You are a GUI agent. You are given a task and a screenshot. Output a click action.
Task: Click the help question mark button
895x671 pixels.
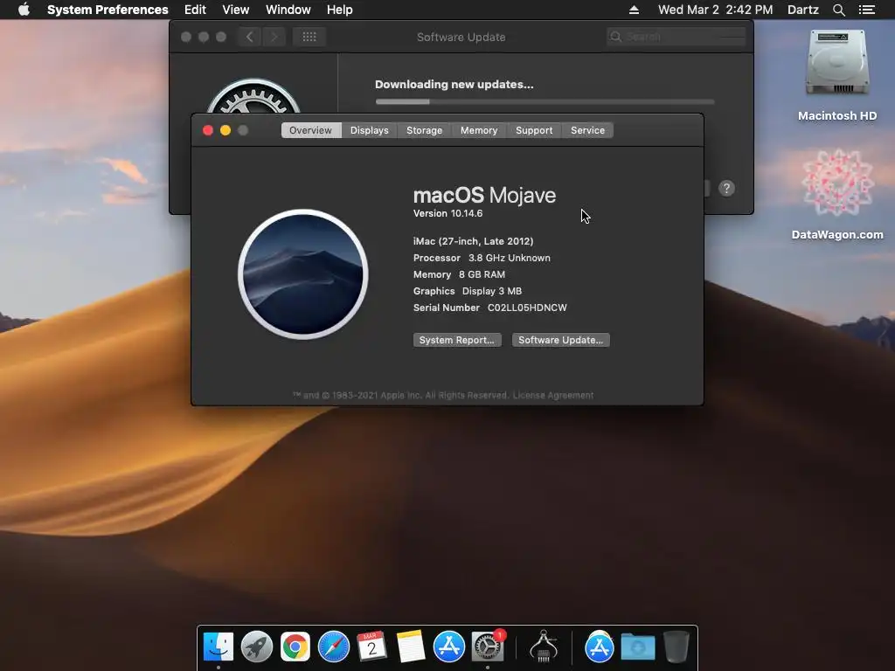726,189
